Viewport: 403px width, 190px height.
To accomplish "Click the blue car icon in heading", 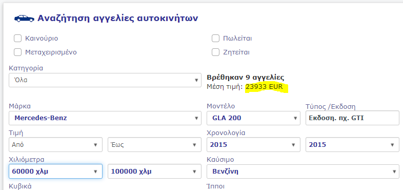I will tap(24, 18).
